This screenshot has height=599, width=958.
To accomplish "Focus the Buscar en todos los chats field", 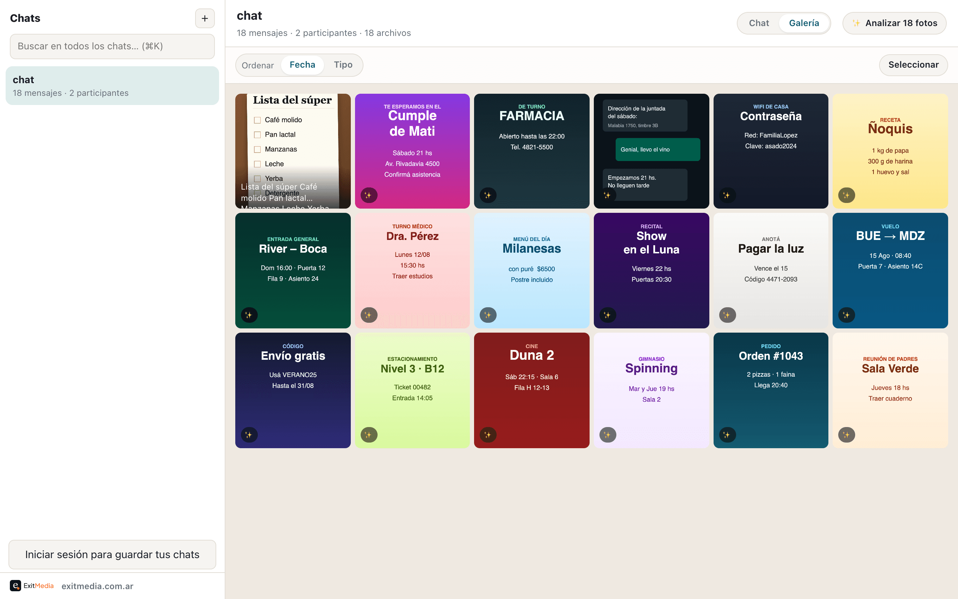I will tap(112, 47).
